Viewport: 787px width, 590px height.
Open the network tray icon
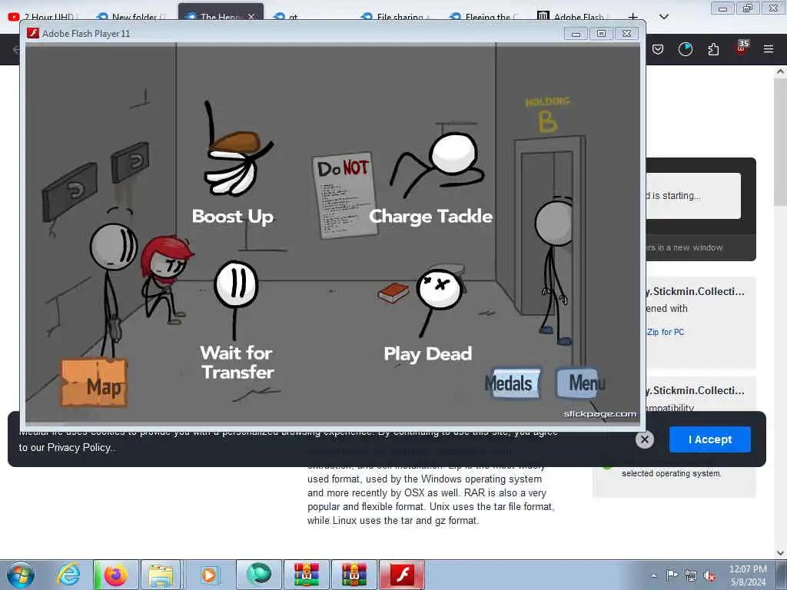(691, 575)
